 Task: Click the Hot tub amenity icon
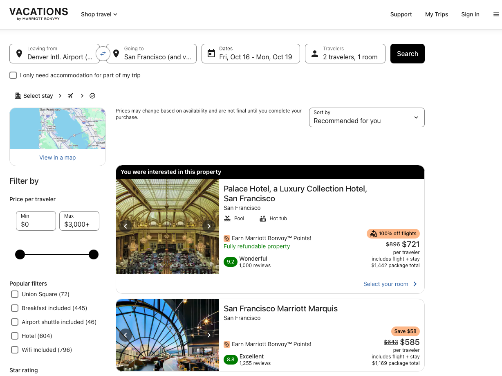[263, 218]
